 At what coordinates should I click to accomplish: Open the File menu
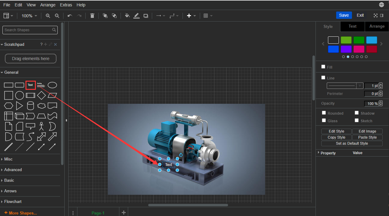coord(7,5)
